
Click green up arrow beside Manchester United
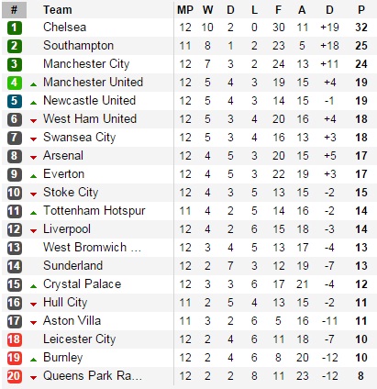click(x=33, y=84)
